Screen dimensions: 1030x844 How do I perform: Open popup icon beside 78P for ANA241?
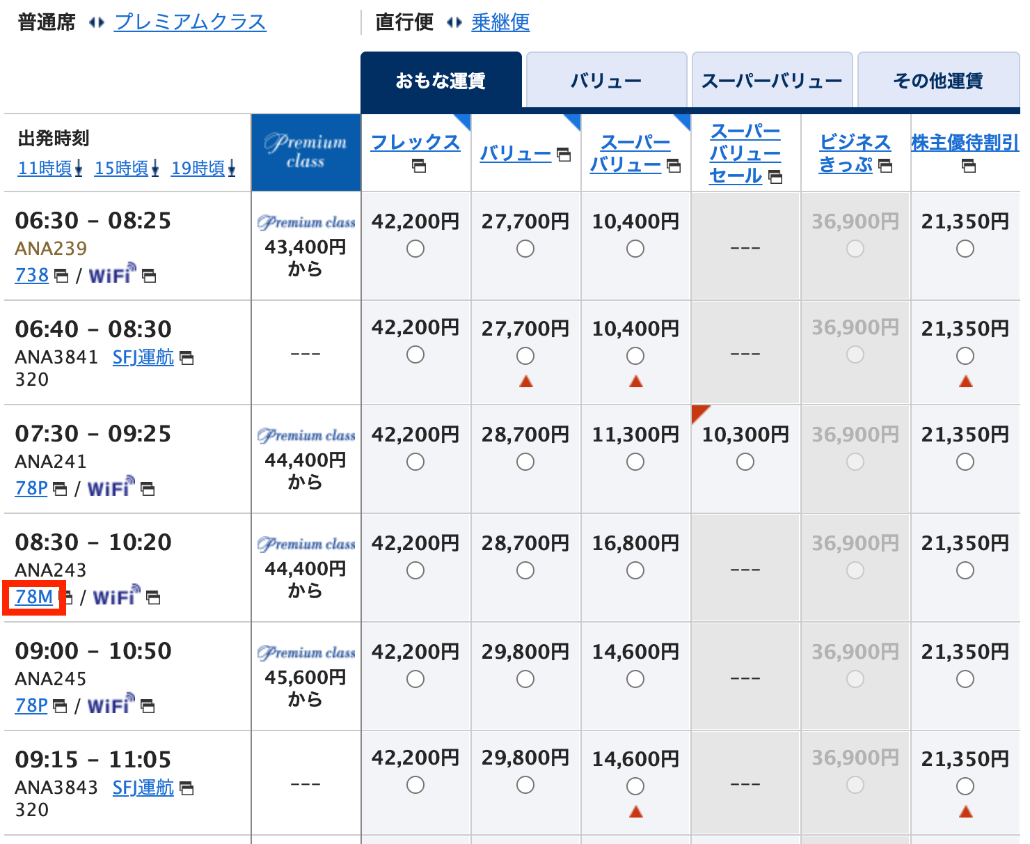[60, 490]
